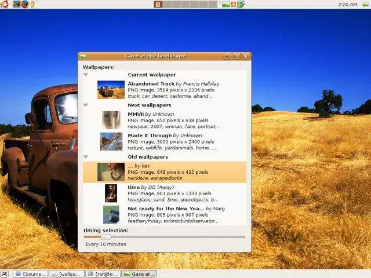
Task: Switch to the [wallpa... taskbar window
Action: [x=67, y=274]
